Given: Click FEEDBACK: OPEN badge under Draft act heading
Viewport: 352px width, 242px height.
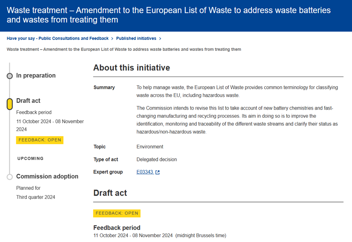Looking at the screenshot, I should click(117, 213).
